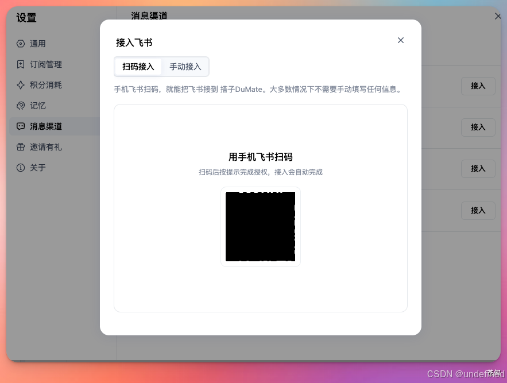Click the first 接入 button in list
Image resolution: width=507 pixels, height=383 pixels.
pos(478,86)
